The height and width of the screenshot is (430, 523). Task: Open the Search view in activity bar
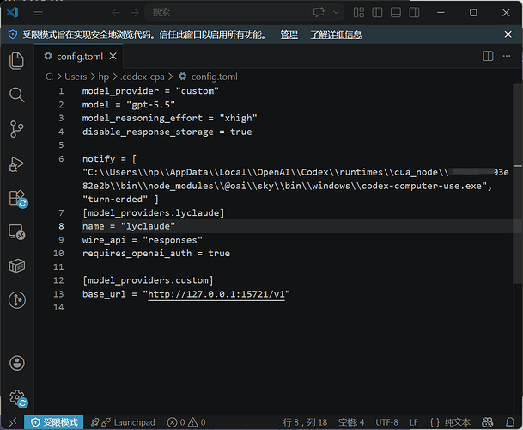click(16, 95)
